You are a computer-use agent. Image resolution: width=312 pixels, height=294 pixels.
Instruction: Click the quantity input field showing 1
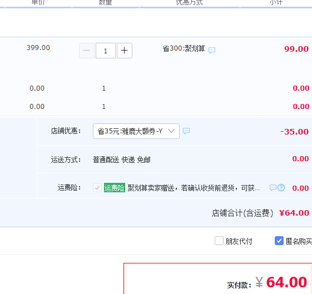coord(106,51)
